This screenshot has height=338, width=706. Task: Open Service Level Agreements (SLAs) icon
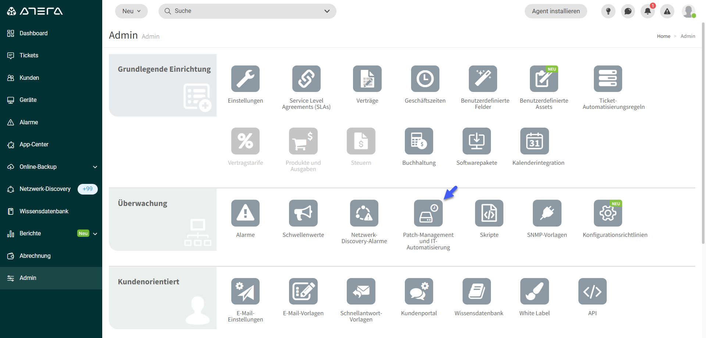point(306,79)
